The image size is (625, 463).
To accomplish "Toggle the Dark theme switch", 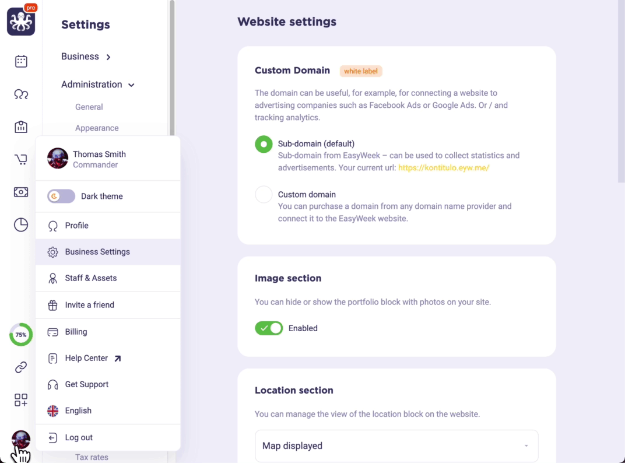I will (61, 197).
